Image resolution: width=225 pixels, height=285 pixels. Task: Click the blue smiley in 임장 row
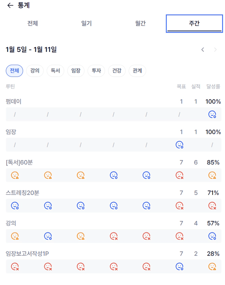[x=179, y=145]
